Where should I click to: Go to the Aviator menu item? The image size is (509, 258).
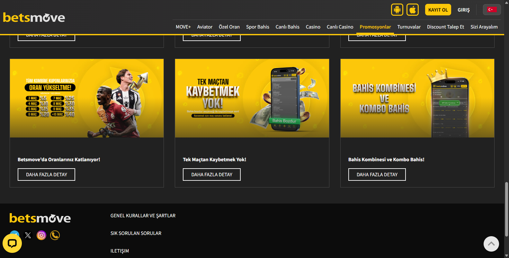(205, 27)
